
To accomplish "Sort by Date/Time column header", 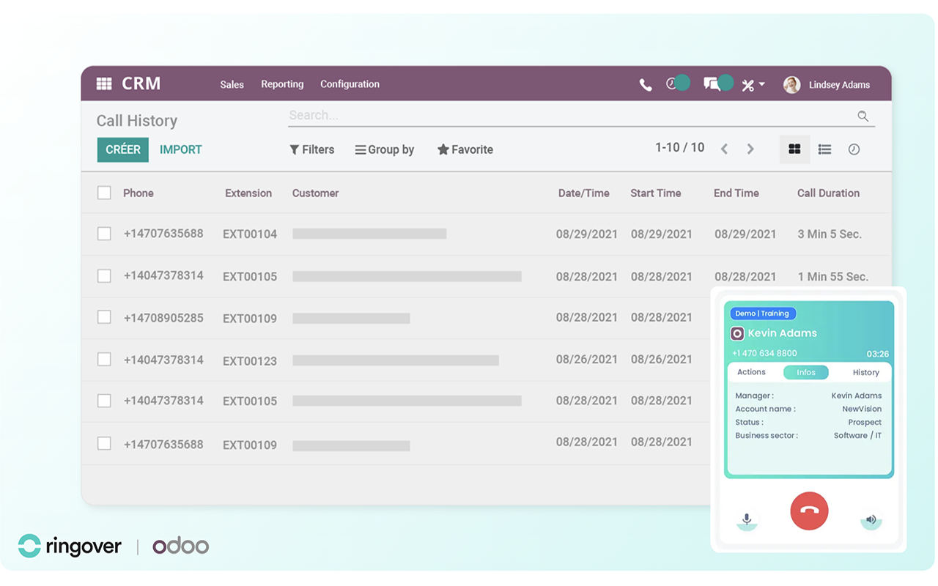I will (584, 193).
